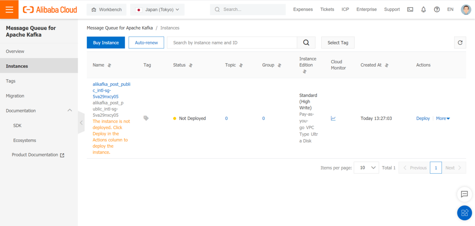Open the chat feedback floating button
475x226 pixels.
click(465, 194)
